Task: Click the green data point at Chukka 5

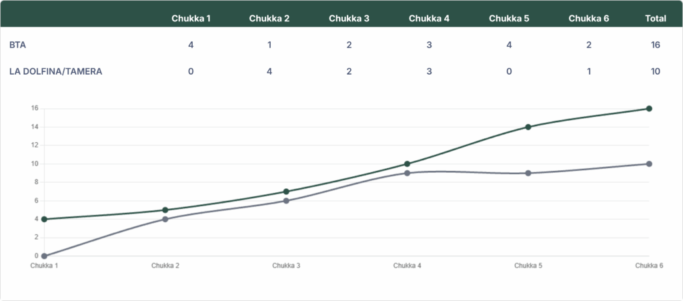Action: coord(528,127)
